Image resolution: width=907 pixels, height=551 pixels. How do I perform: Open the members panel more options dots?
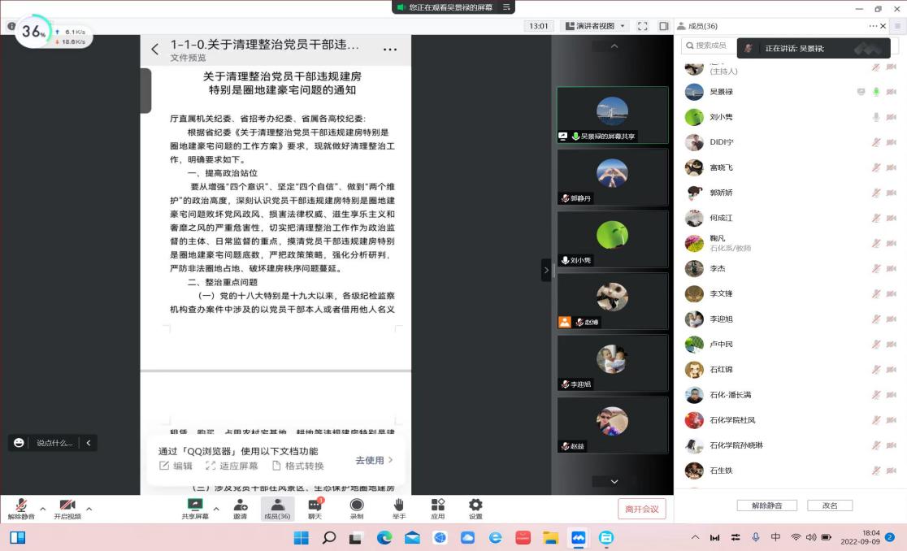[x=873, y=26]
